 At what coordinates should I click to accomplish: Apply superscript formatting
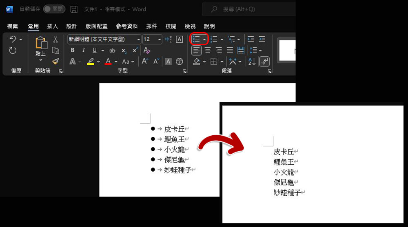(x=135, y=50)
